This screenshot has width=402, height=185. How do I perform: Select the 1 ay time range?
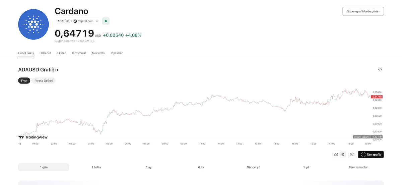point(148,167)
